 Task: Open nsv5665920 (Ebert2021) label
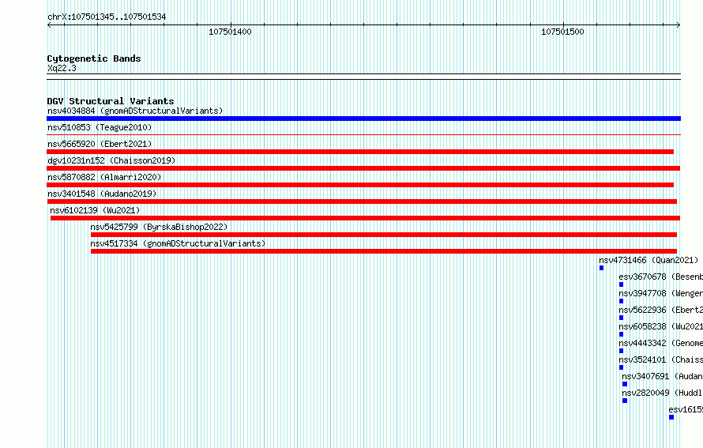[x=100, y=144]
